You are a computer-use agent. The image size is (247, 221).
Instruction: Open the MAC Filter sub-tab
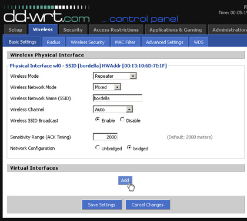click(125, 42)
